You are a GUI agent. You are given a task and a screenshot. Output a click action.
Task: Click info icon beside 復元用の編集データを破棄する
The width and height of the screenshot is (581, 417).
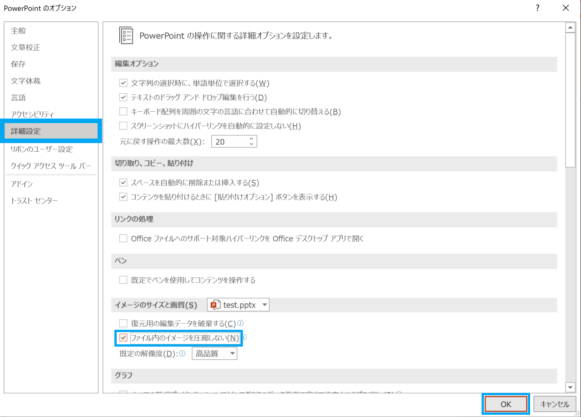(x=241, y=323)
